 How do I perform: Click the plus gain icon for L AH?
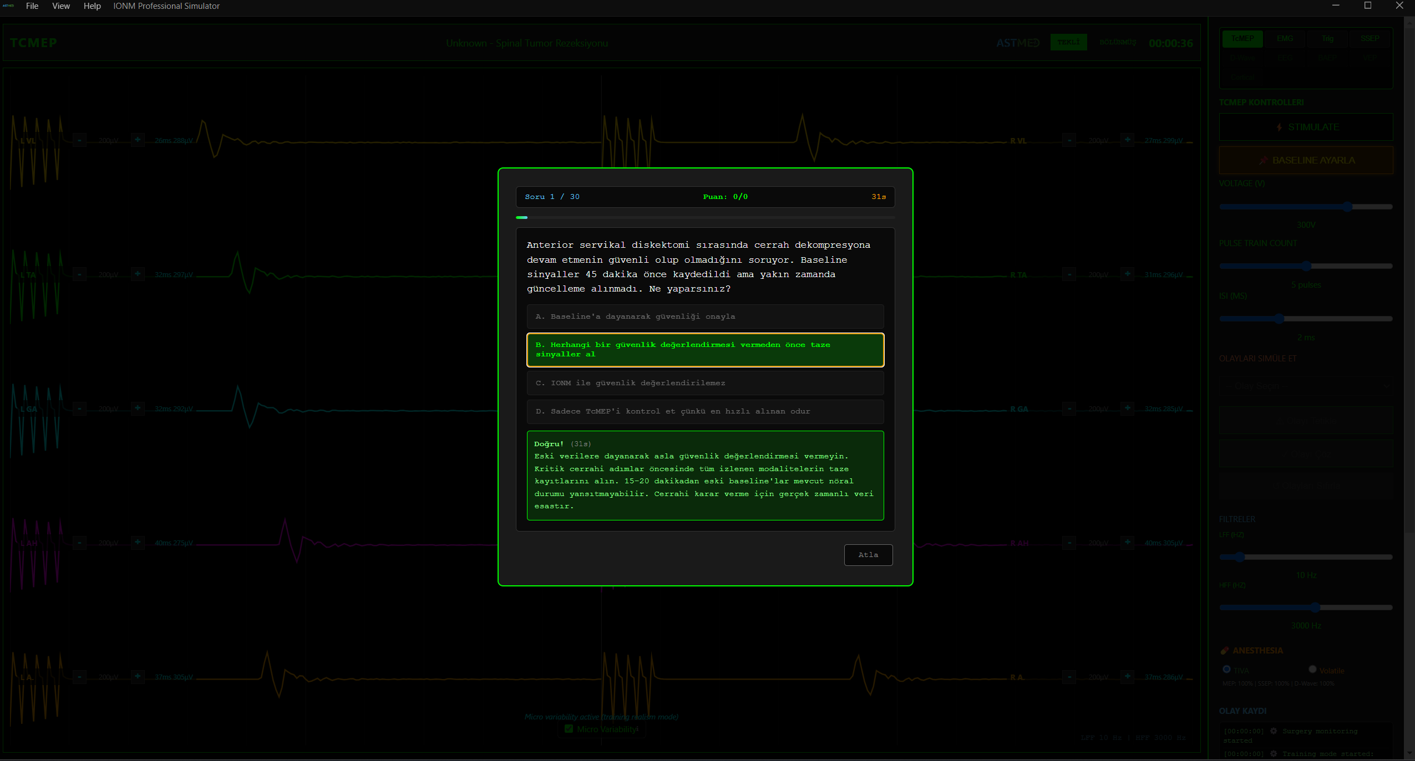pyautogui.click(x=138, y=542)
